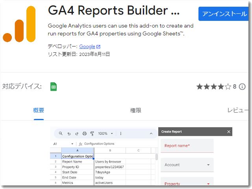Click the 'today' cell
This screenshot has width=252, height=189.
pyautogui.click(x=110, y=178)
